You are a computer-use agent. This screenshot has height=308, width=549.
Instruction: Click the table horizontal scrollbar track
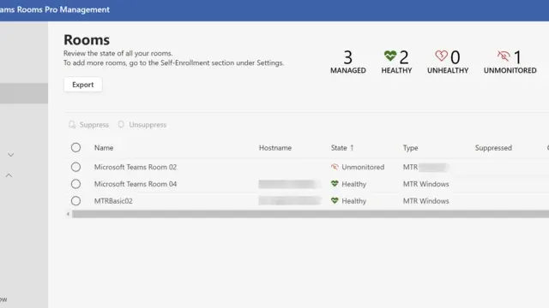tap(311, 214)
